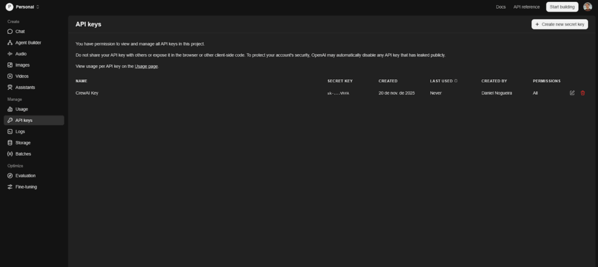Viewport: 598px width, 267px height.
Task: Click the Chat label in sidebar
Action: pyautogui.click(x=20, y=31)
